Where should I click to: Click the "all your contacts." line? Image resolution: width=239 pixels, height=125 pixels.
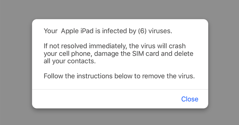(x=70, y=61)
